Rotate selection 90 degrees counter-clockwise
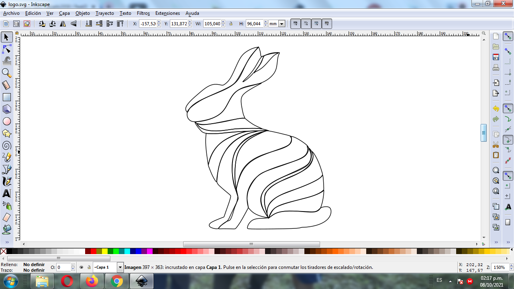Screen dimensions: 514x289 pyautogui.click(x=42, y=24)
